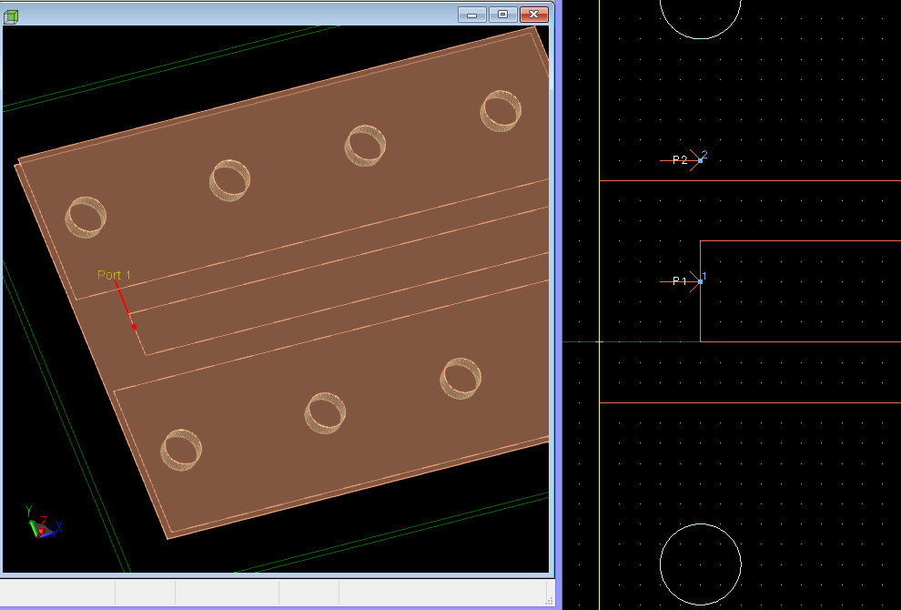The image size is (901, 610).
Task: Select the P1 port pin in layout
Action: [700, 281]
